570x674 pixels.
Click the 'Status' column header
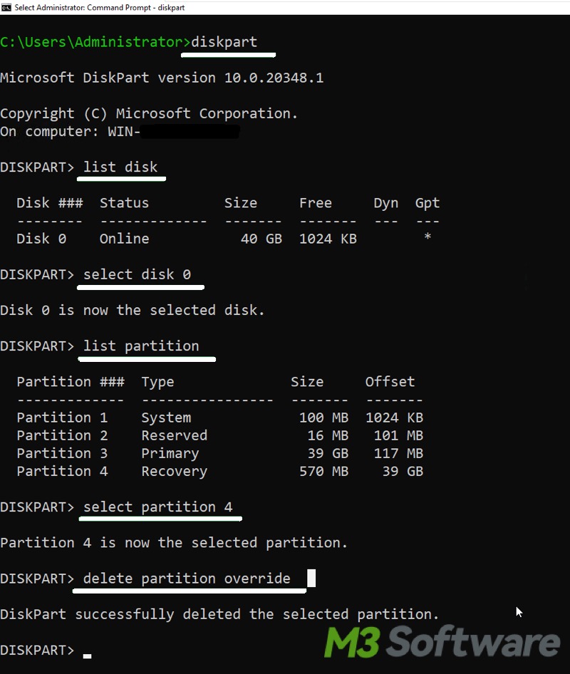(x=124, y=203)
